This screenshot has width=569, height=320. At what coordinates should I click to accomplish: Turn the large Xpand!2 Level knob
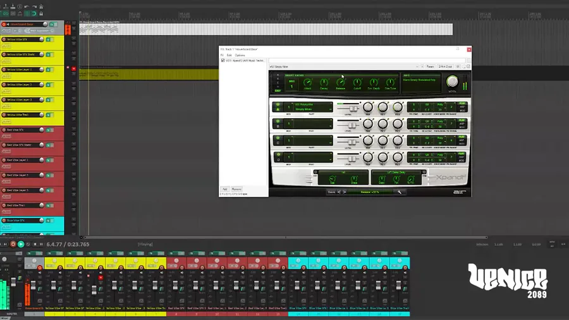point(452,82)
